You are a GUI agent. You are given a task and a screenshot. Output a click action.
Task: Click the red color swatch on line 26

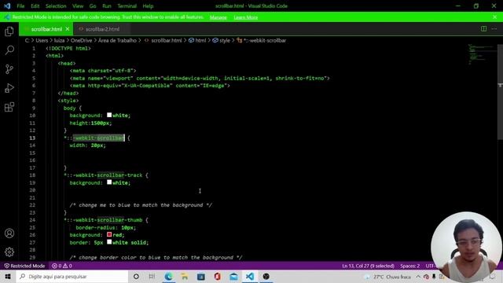click(109, 234)
